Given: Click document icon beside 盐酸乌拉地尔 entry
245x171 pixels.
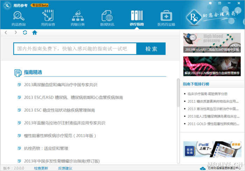Looking at the screenshot, I should [19, 123].
